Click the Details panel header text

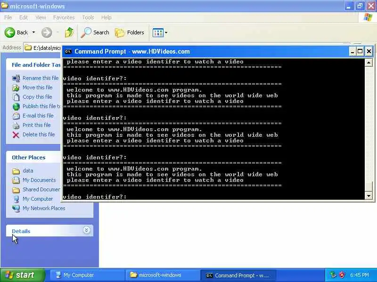pos(21,231)
